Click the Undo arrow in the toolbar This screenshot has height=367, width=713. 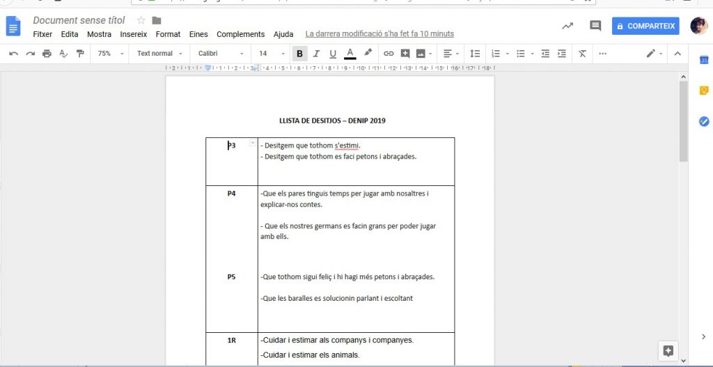click(14, 54)
